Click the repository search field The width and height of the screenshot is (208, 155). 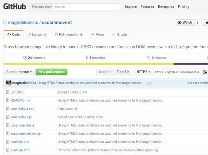pyautogui.click(x=87, y=7)
